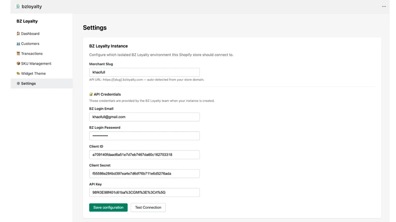The width and height of the screenshot is (396, 222).
Task: Click the Test Connection button
Action: pyautogui.click(x=148, y=207)
